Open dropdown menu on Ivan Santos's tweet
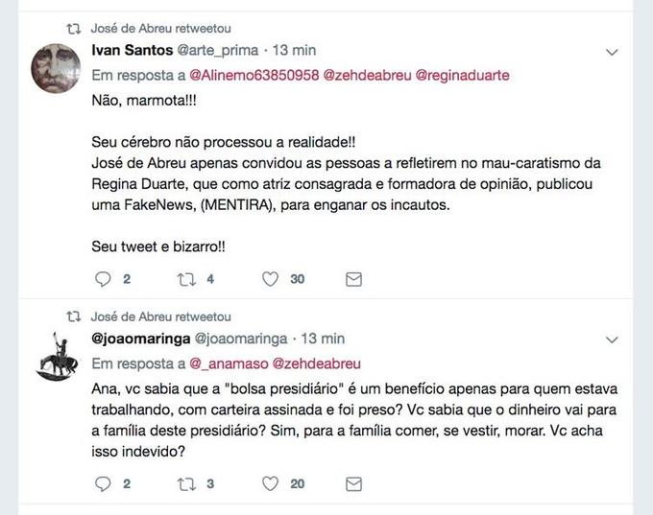Image resolution: width=653 pixels, height=515 pixels. click(614, 50)
